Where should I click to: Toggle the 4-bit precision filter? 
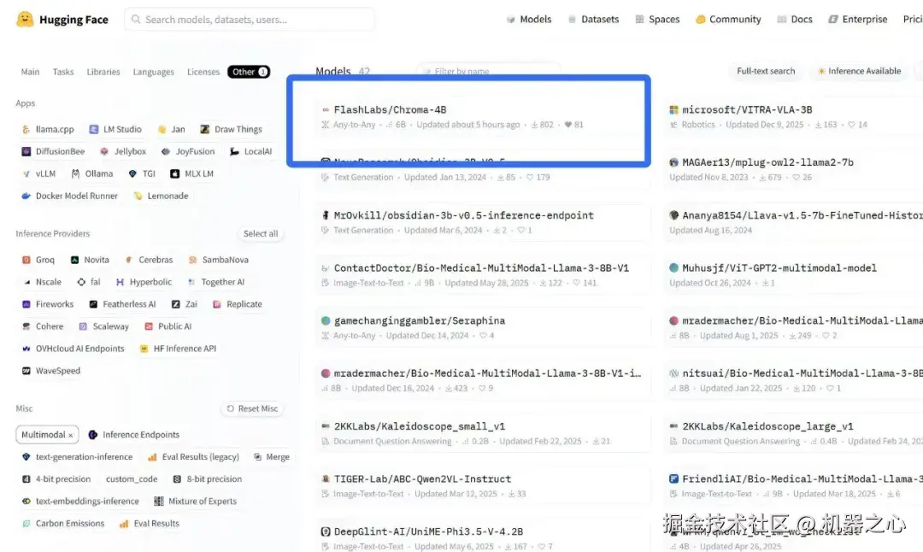tap(56, 479)
